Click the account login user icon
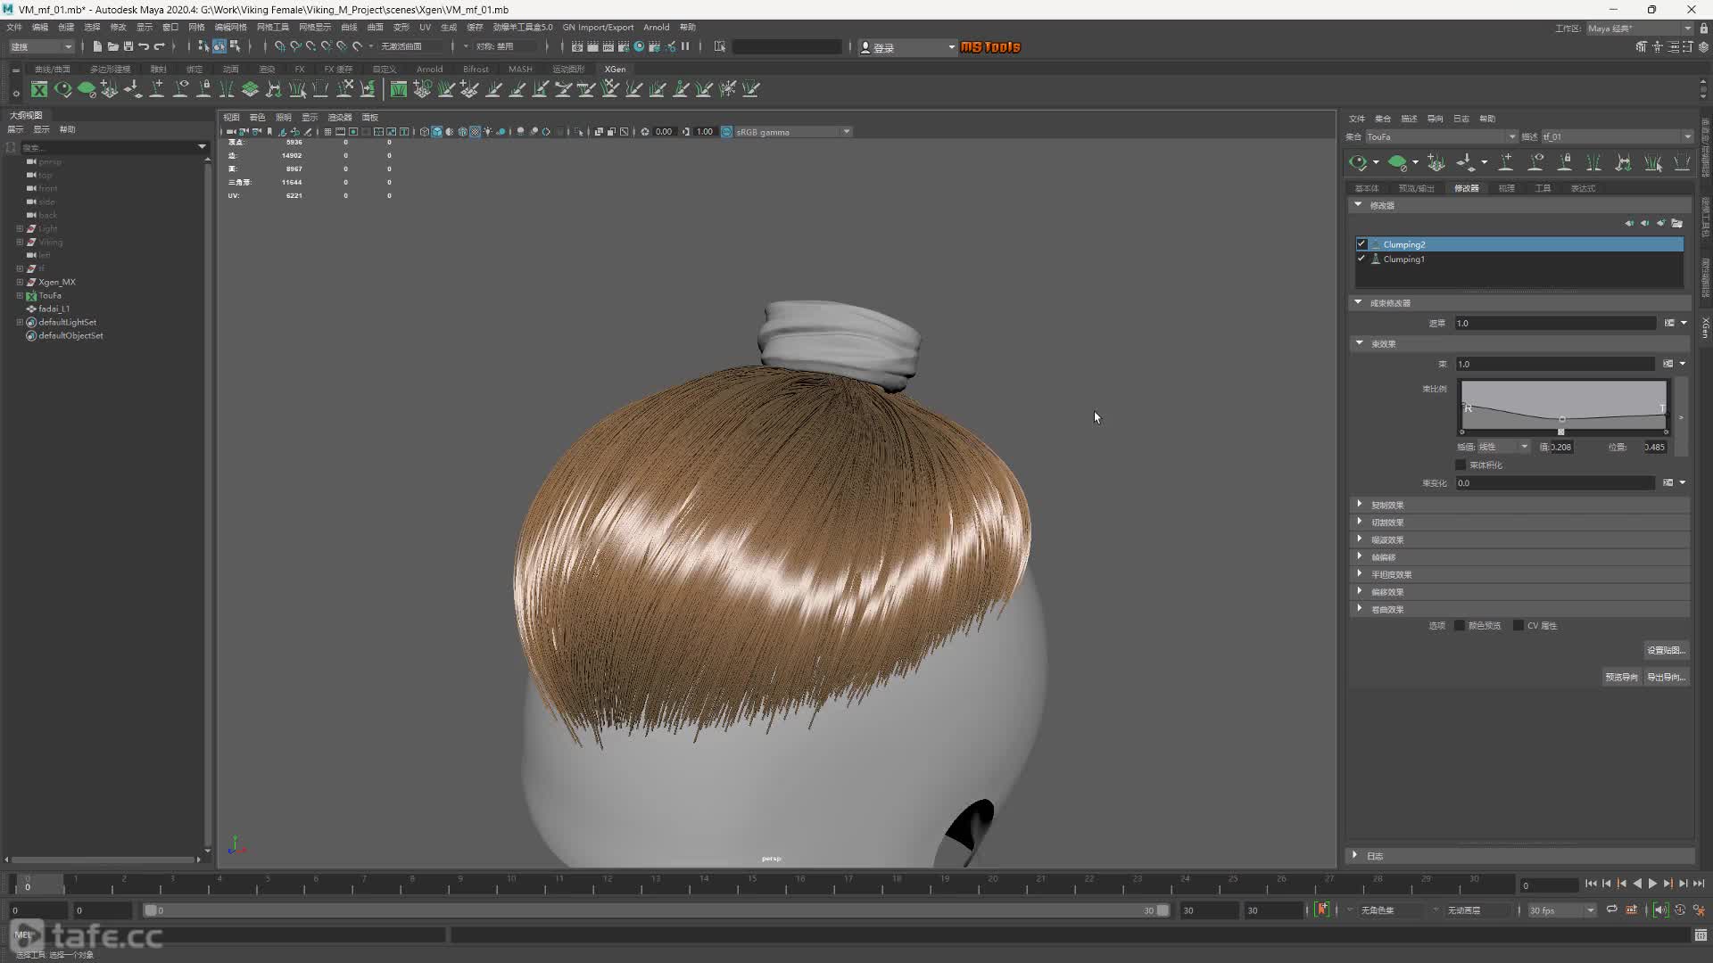The height and width of the screenshot is (963, 1713). pyautogui.click(x=865, y=47)
